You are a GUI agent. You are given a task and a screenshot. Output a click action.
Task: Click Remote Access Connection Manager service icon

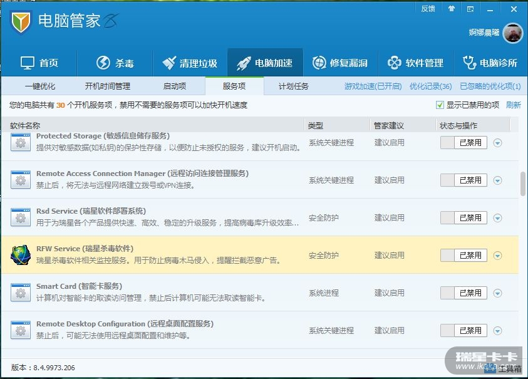pos(21,180)
